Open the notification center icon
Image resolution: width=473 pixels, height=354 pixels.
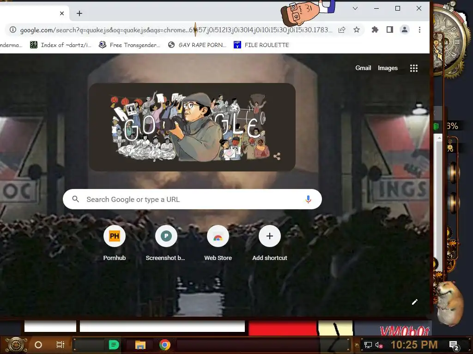(454, 345)
